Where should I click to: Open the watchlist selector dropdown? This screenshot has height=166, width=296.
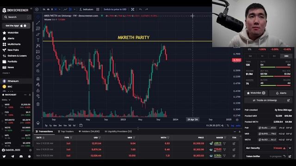click(6, 100)
